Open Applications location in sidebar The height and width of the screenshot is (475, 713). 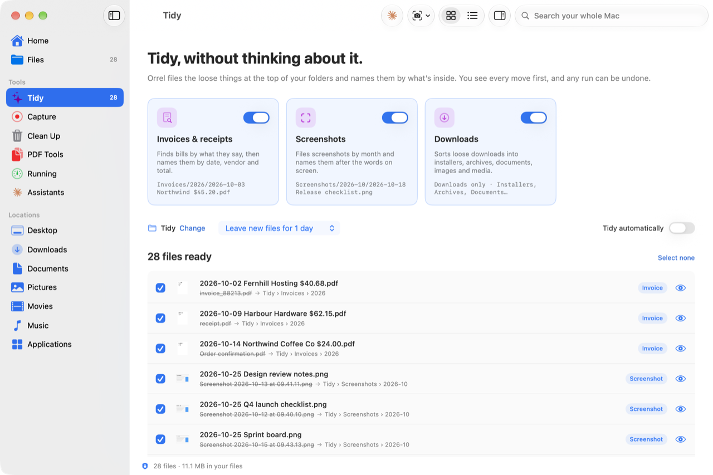pyautogui.click(x=65, y=344)
